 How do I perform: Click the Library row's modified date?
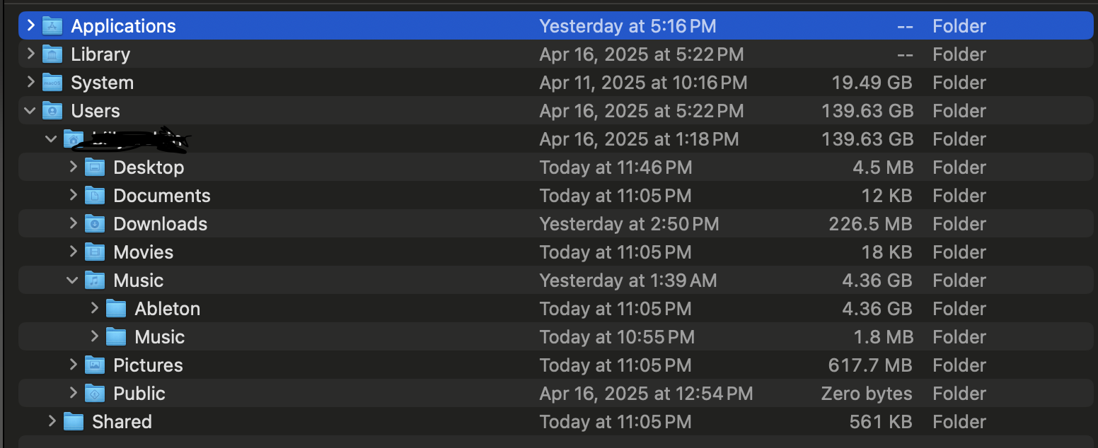(x=641, y=54)
